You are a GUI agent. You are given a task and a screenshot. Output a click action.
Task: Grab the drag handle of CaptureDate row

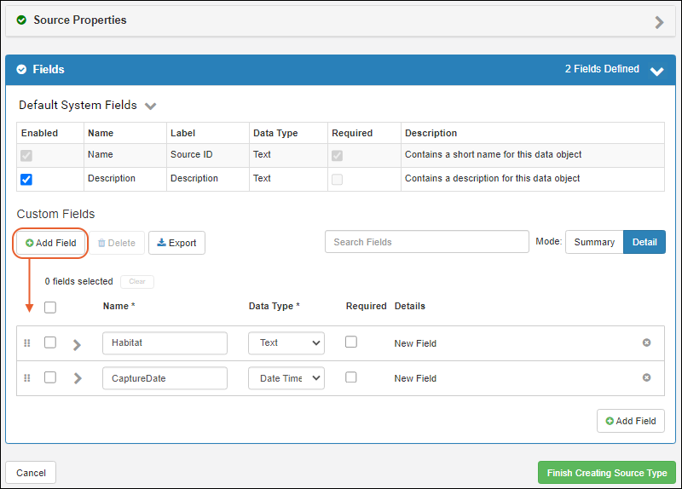click(26, 377)
